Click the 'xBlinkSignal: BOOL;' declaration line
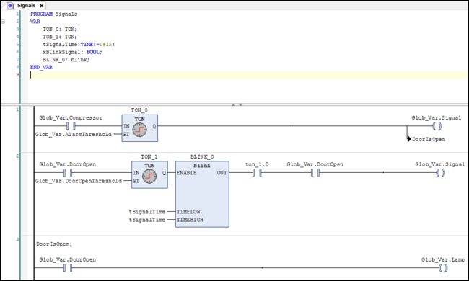This screenshot has height=281, width=469. (x=72, y=52)
